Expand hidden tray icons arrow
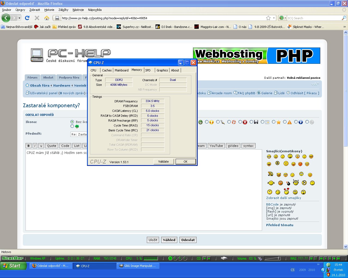This screenshot has height=278, width=348. click(323, 270)
